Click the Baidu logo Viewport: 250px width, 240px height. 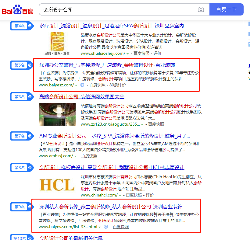coord(18,9)
